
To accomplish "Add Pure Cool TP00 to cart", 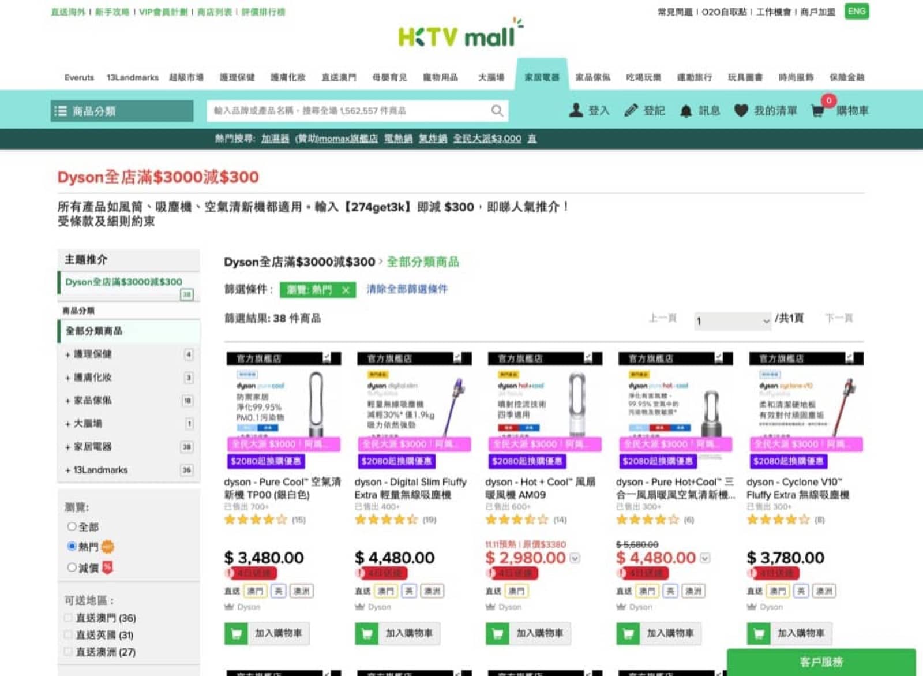I will coord(267,633).
